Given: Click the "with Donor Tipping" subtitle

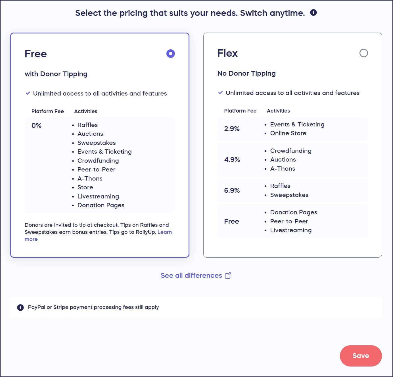Looking at the screenshot, I should [56, 74].
